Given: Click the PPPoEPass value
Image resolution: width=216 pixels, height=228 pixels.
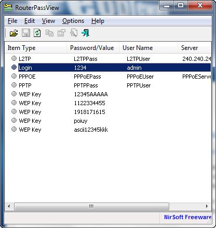Looking at the screenshot, I should tap(87, 77).
